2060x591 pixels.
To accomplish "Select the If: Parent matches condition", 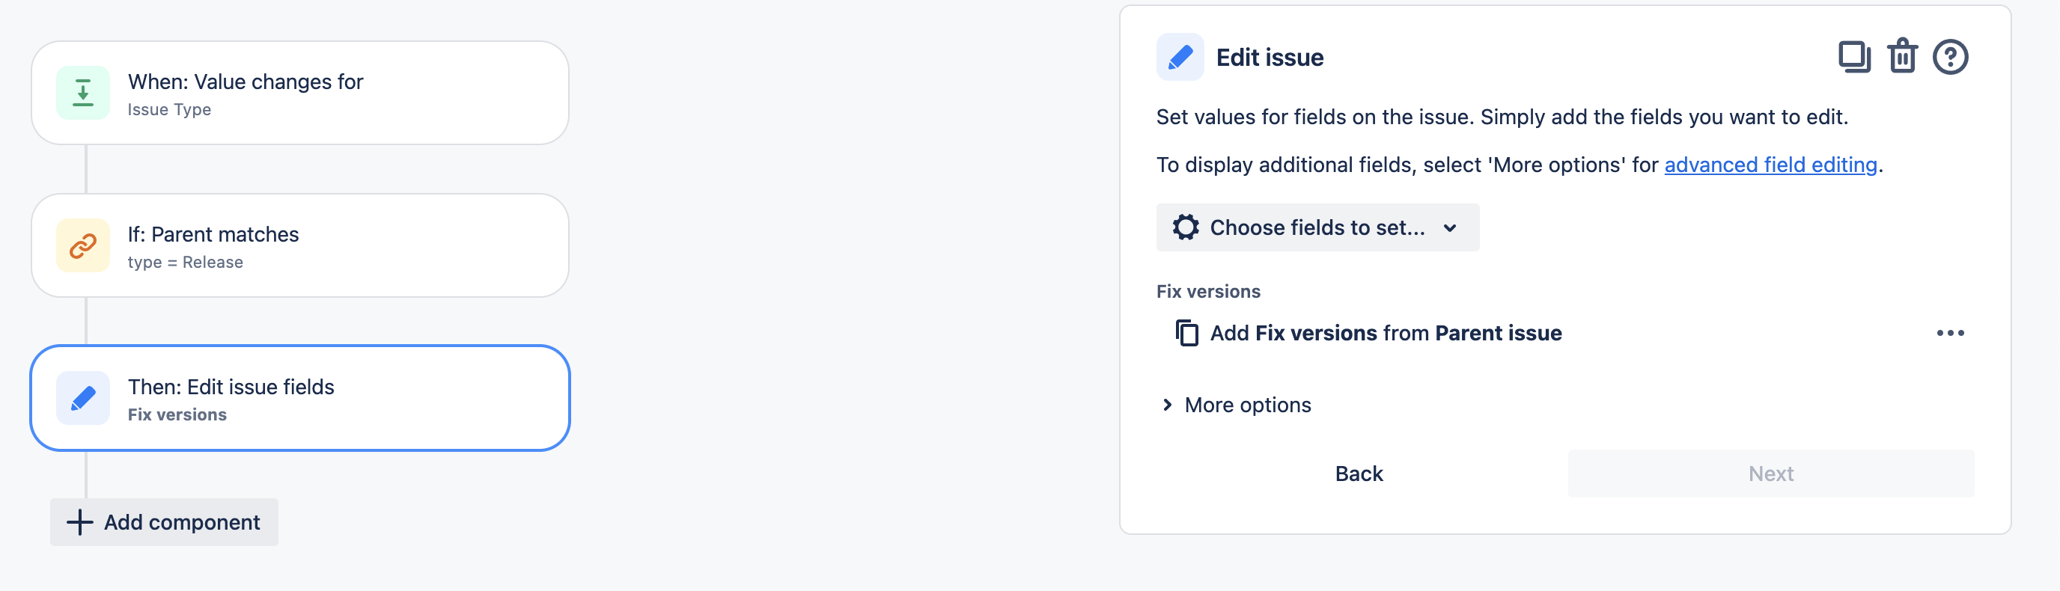I will 300,245.
